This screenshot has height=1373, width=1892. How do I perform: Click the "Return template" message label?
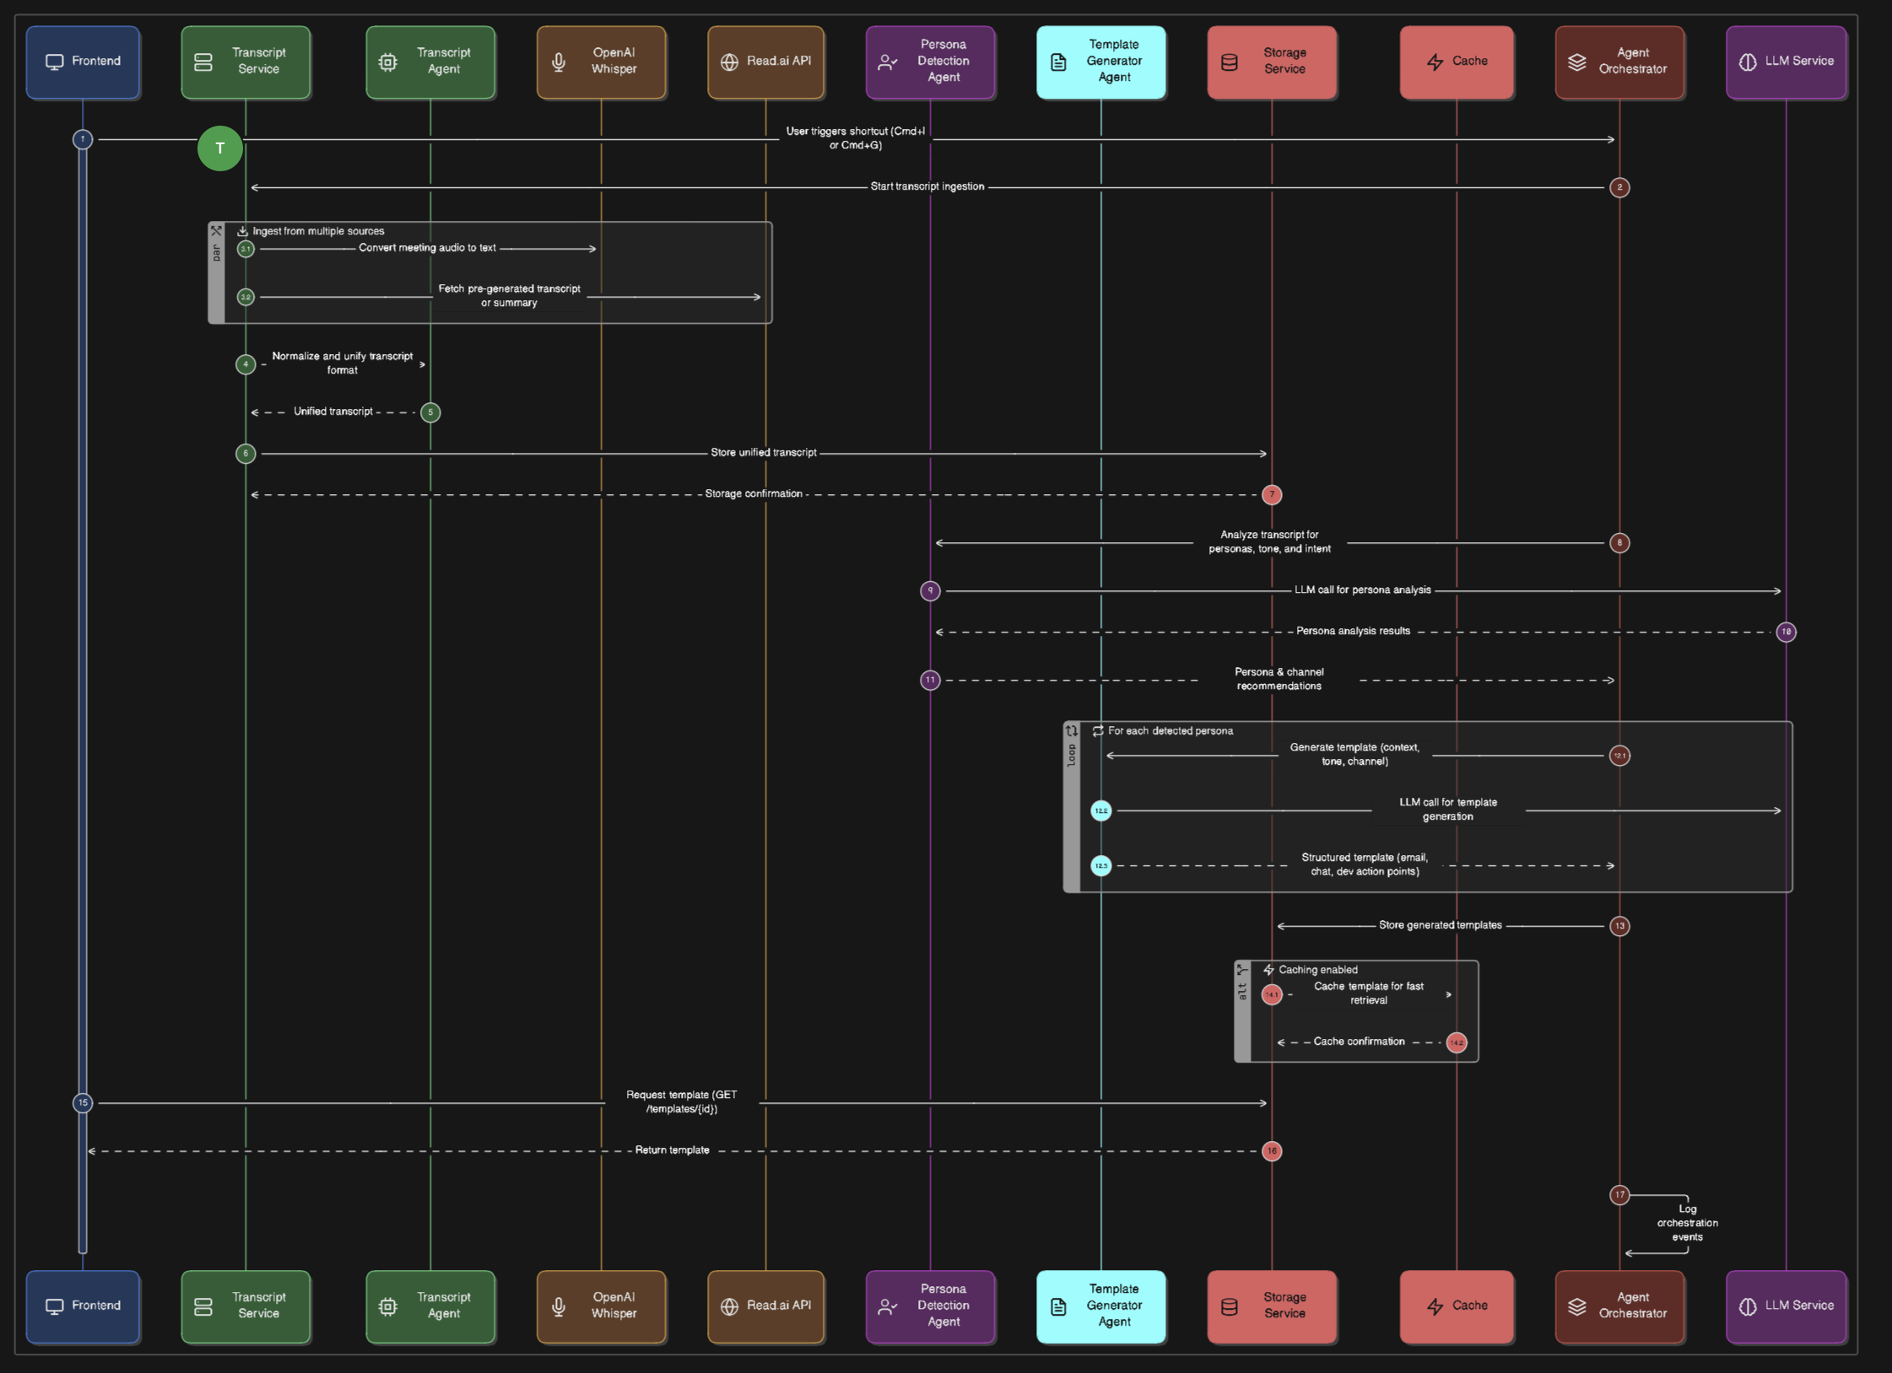tap(672, 1150)
